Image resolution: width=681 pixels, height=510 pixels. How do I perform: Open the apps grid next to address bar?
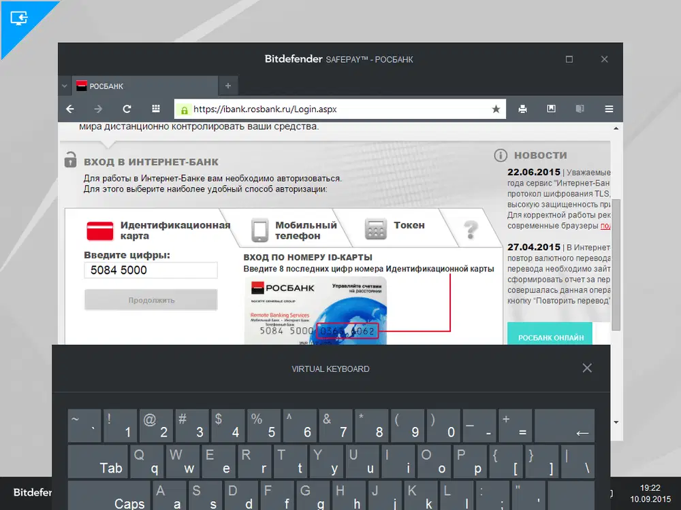pyautogui.click(x=155, y=109)
